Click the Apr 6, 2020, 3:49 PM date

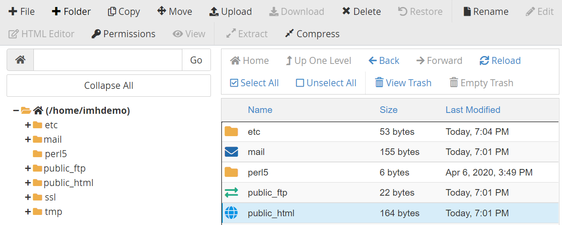[x=489, y=172]
